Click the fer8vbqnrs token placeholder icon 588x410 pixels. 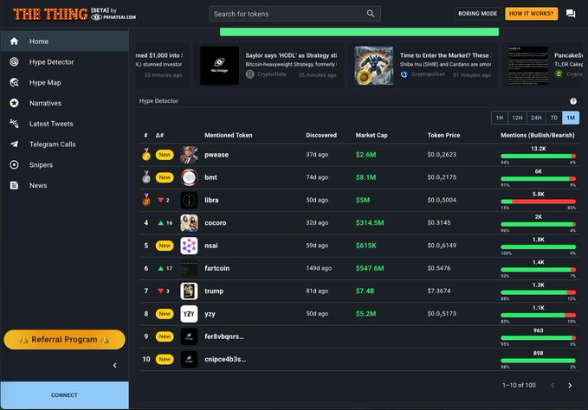tap(189, 336)
